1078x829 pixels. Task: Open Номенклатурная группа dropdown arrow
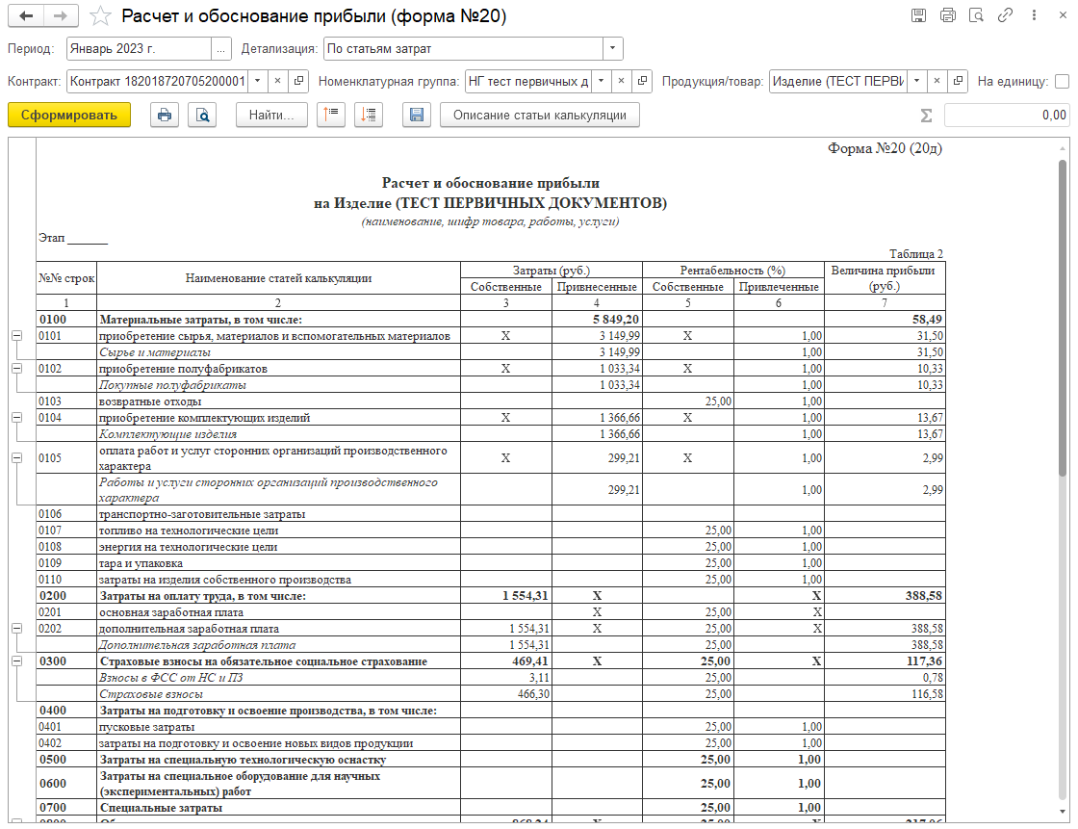point(601,81)
